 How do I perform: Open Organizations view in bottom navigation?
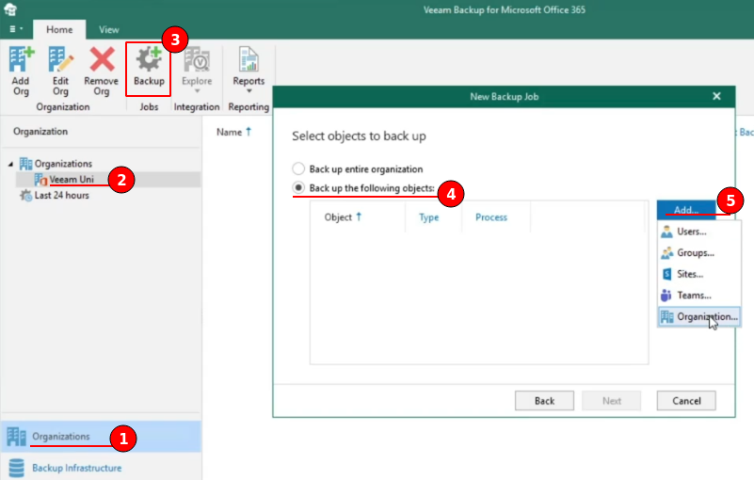(x=101, y=437)
